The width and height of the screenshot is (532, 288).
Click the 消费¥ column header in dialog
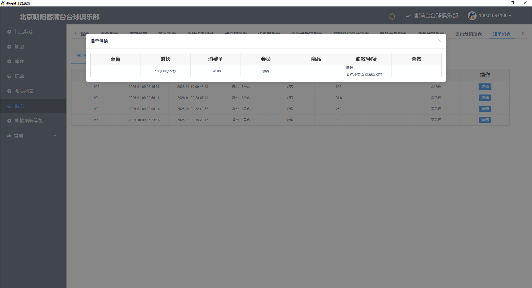click(215, 59)
